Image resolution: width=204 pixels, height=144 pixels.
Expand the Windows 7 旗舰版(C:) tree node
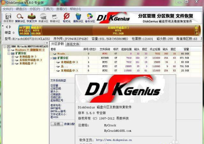(x=9, y=50)
